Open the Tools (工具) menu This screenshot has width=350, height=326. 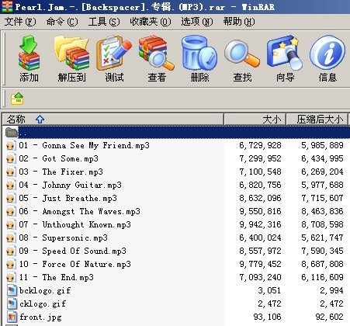coord(104,22)
